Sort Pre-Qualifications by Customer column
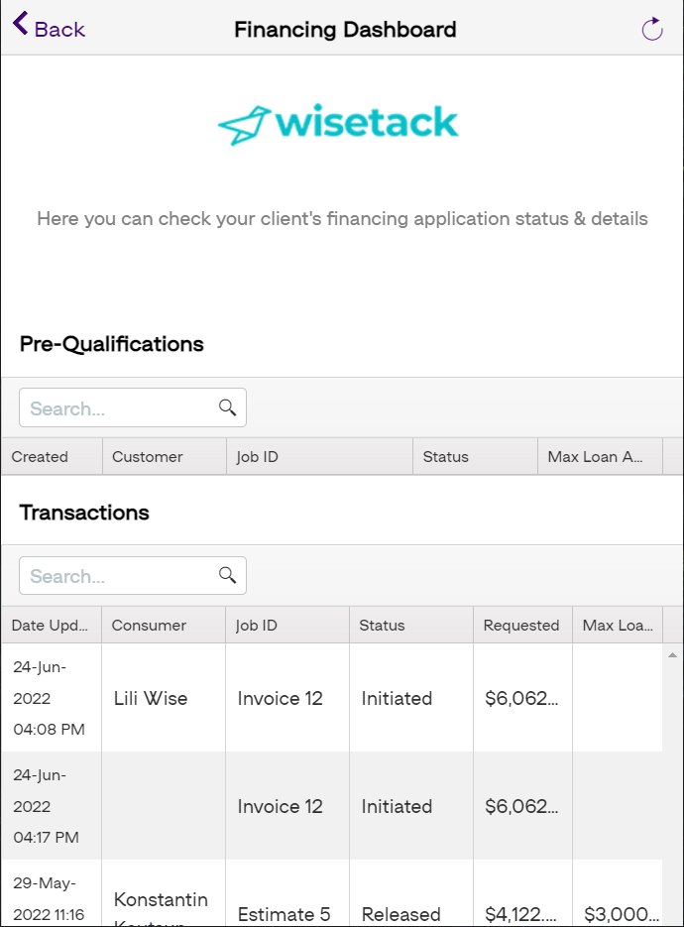Screen dimensions: 684x927 (x=165, y=456)
